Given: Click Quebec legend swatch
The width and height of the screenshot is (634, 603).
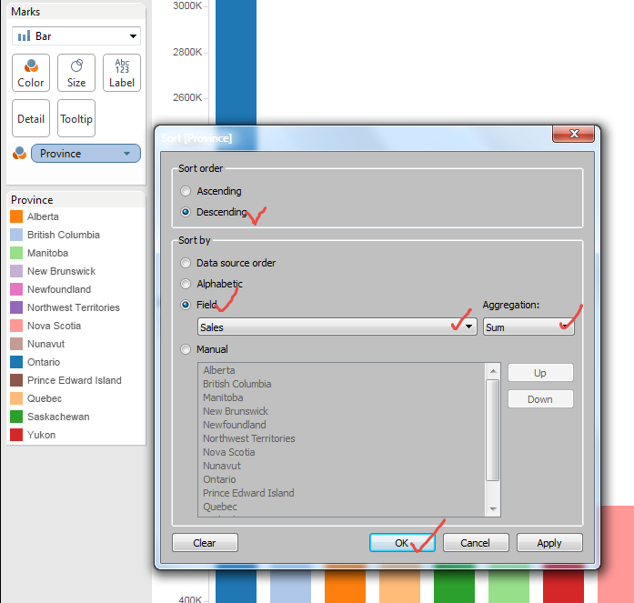Looking at the screenshot, I should (x=16, y=398).
